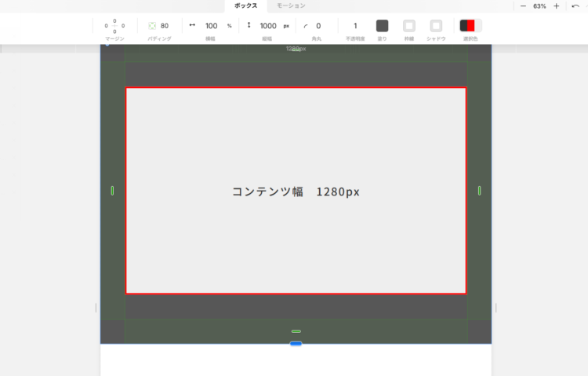Open the マージン margin control
Viewport: 588px width, 376px height.
tap(114, 26)
